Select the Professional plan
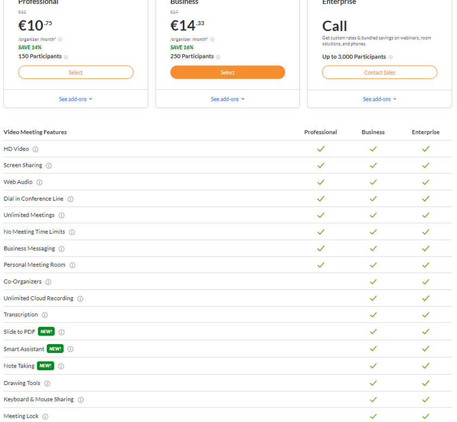 [x=76, y=72]
